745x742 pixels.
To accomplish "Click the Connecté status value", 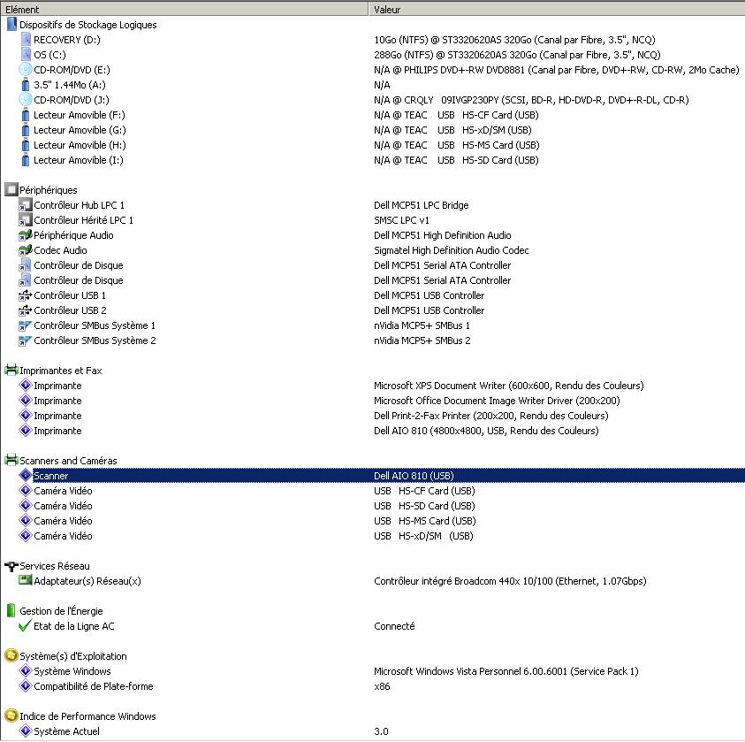I will [394, 626].
